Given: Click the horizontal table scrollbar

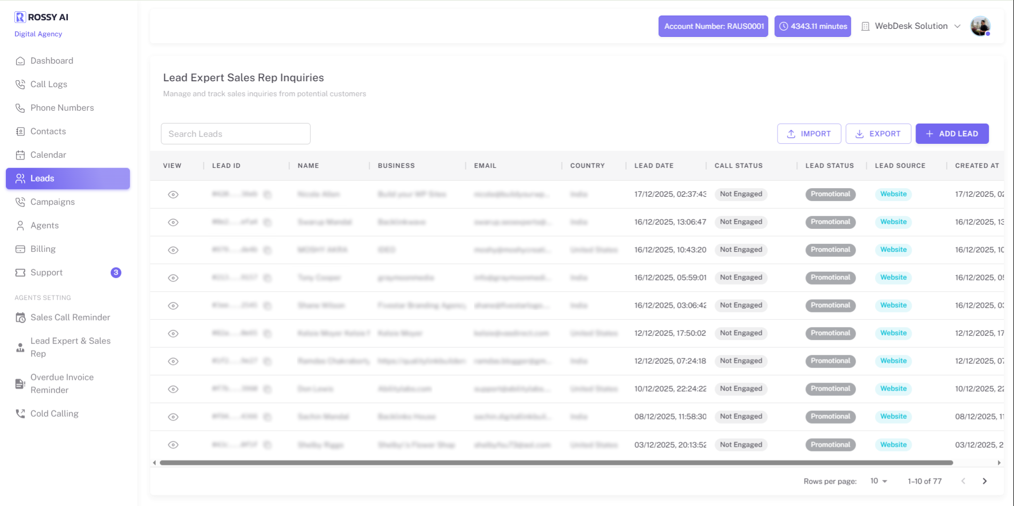Looking at the screenshot, I should click(x=556, y=463).
